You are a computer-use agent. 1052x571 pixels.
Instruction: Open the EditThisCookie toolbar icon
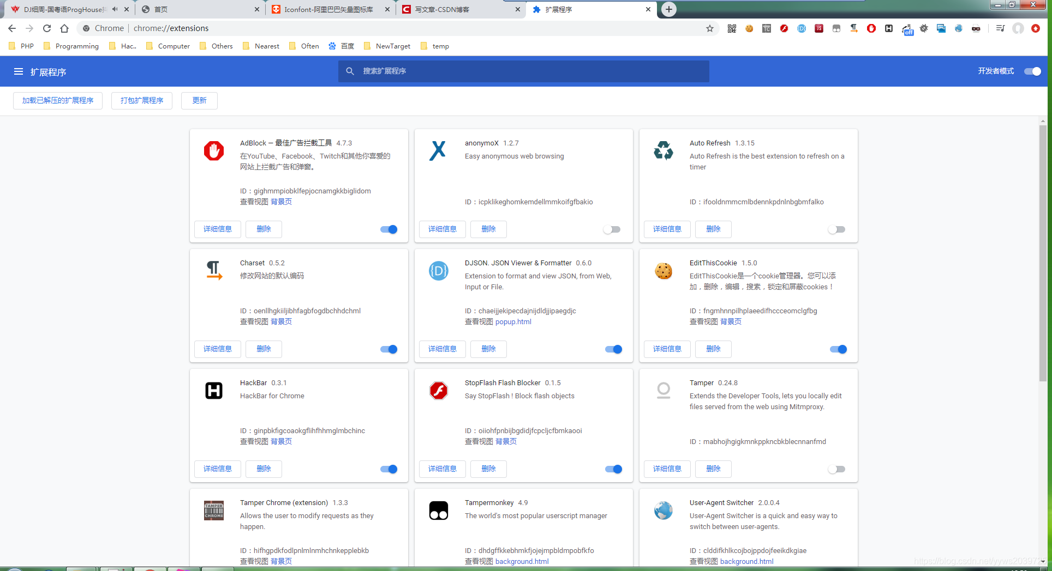(x=749, y=28)
